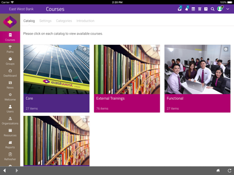
Task: Open External Trainings catalog gear settings
Action: [x=155, y=49]
